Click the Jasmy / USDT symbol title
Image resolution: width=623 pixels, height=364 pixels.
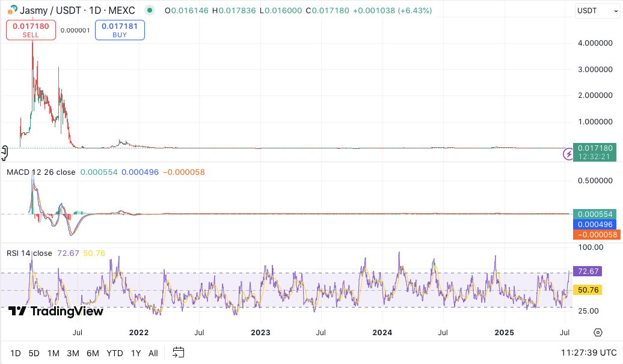click(77, 10)
